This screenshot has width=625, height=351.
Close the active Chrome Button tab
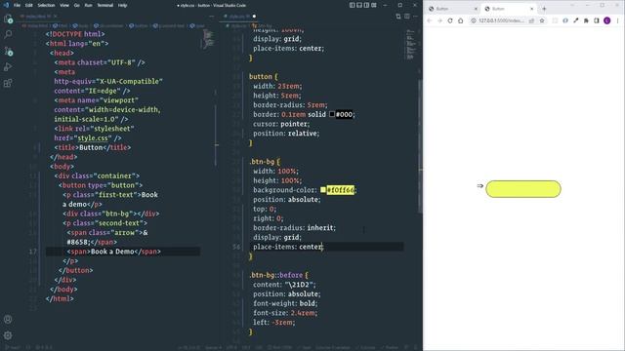pos(531,9)
